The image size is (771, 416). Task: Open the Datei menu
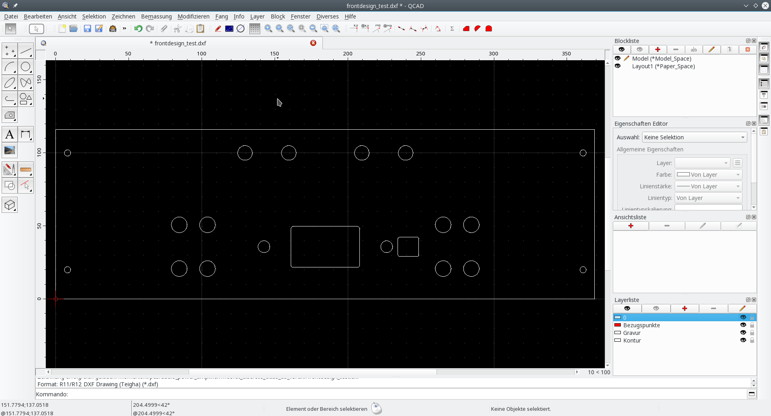(11, 16)
